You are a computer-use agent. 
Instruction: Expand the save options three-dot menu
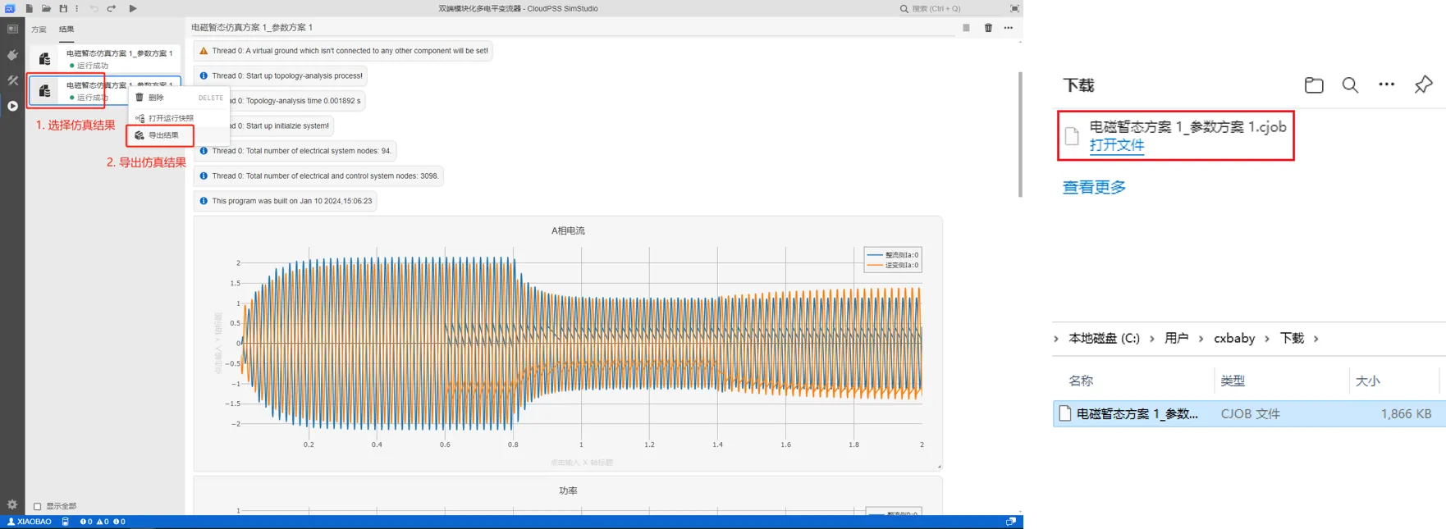point(77,8)
